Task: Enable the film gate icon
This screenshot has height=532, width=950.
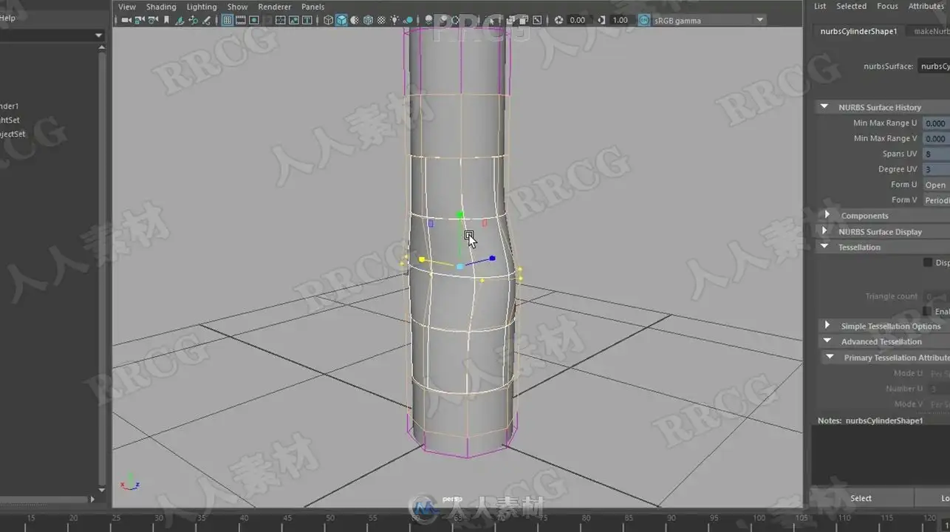Action: [x=240, y=20]
